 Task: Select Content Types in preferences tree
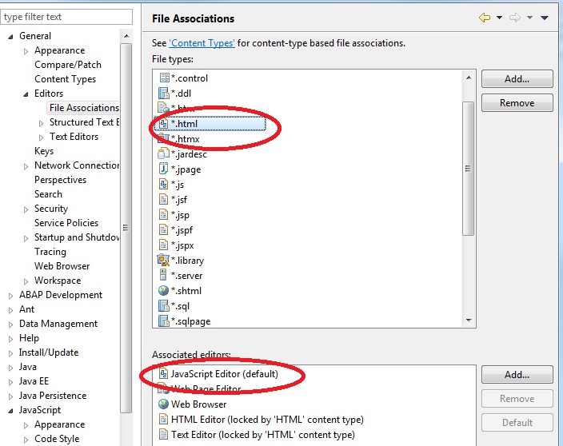tap(65, 79)
